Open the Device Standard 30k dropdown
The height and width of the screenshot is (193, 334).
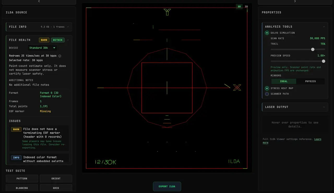coord(43,48)
